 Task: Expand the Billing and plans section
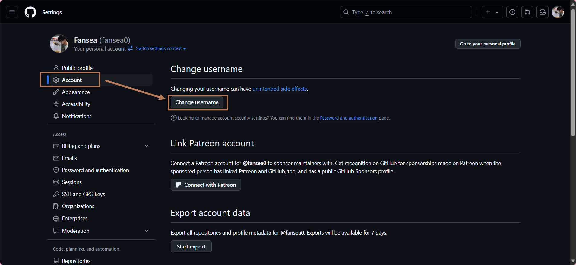pos(146,146)
